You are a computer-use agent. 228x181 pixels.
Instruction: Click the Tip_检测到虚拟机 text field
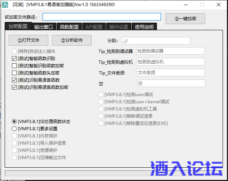(x=171, y=62)
